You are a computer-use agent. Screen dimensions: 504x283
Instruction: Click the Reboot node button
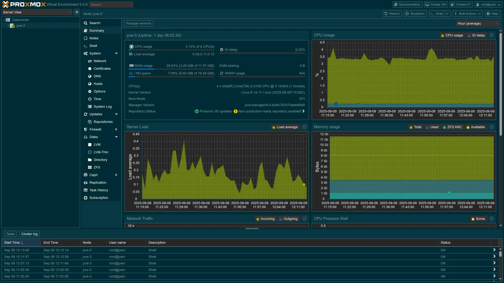click(x=392, y=14)
